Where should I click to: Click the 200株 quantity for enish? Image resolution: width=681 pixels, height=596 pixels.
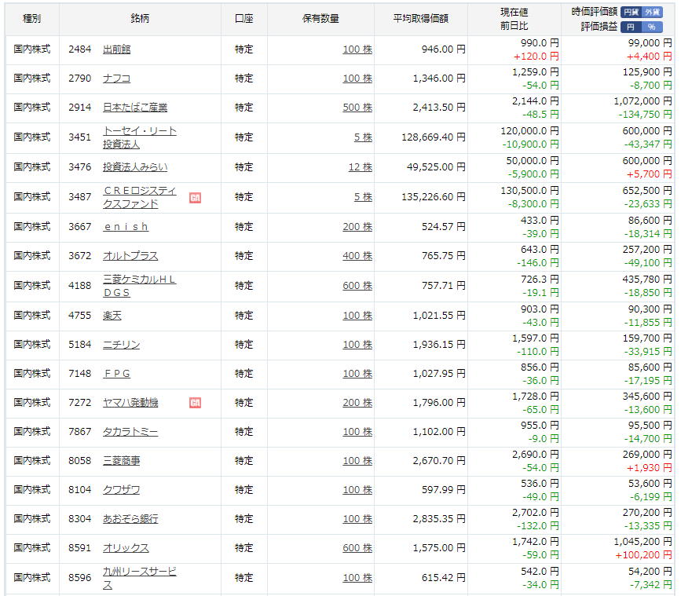point(357,227)
